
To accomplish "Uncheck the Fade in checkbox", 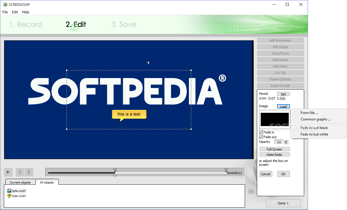I will pos(261,132).
